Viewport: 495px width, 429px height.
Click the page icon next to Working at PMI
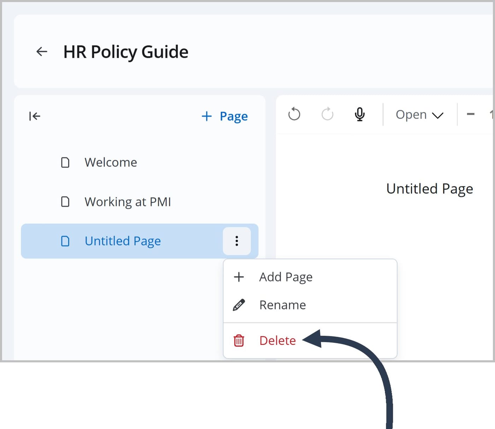[x=65, y=202]
